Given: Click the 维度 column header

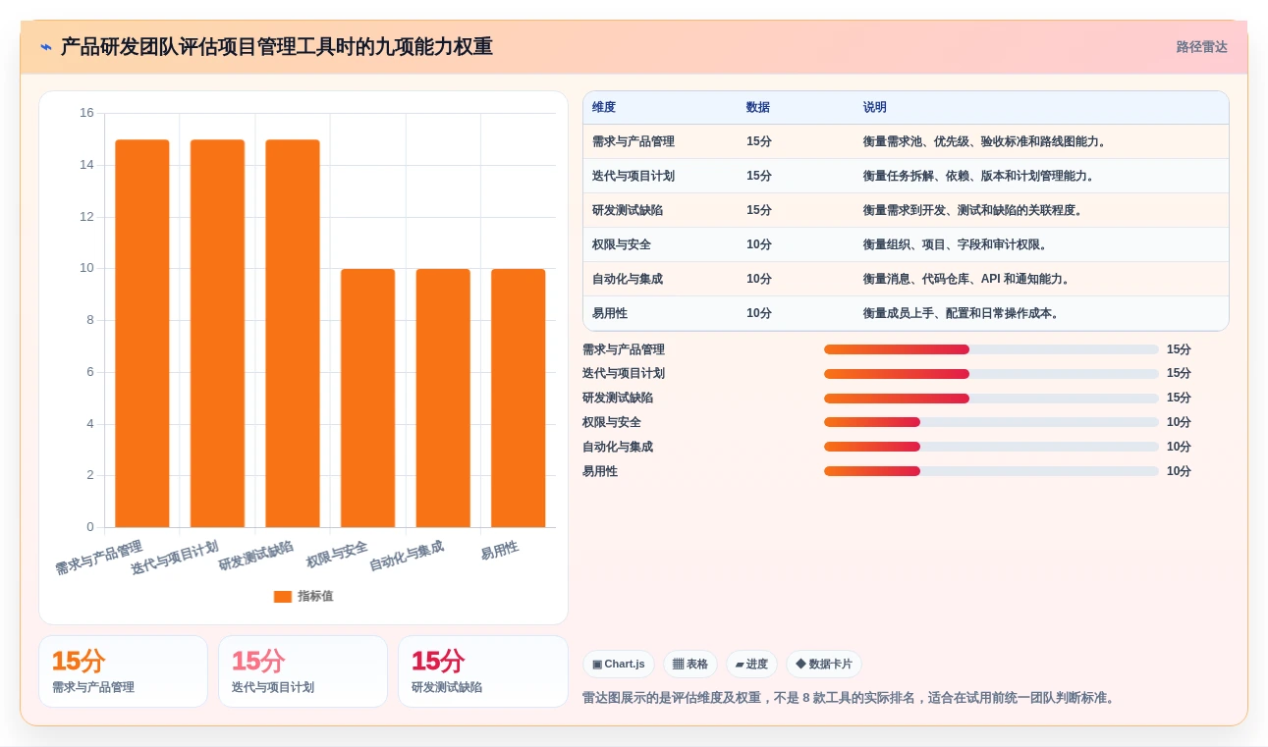Looking at the screenshot, I should 604,107.
